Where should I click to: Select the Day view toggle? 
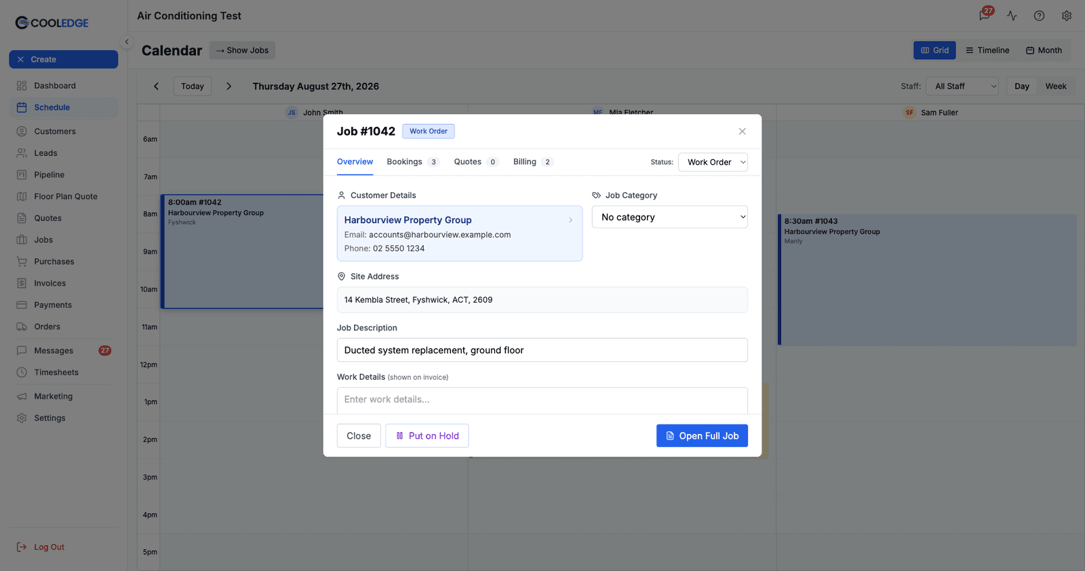1022,86
